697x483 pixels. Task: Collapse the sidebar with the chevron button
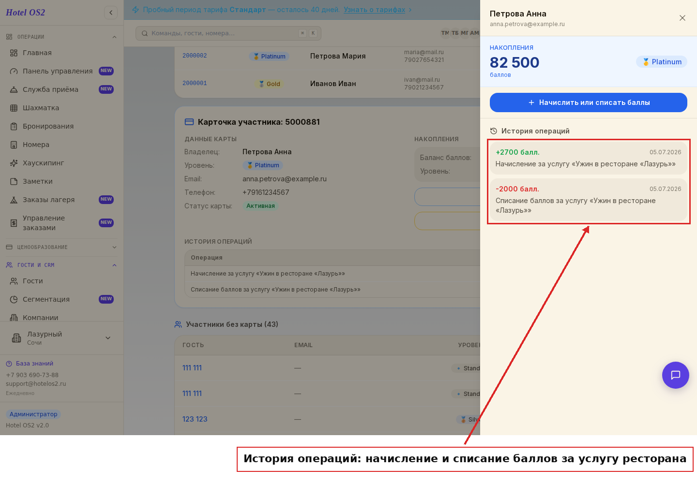[x=111, y=13]
